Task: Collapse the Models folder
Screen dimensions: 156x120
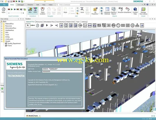Action: pyautogui.click(x=2, y=41)
